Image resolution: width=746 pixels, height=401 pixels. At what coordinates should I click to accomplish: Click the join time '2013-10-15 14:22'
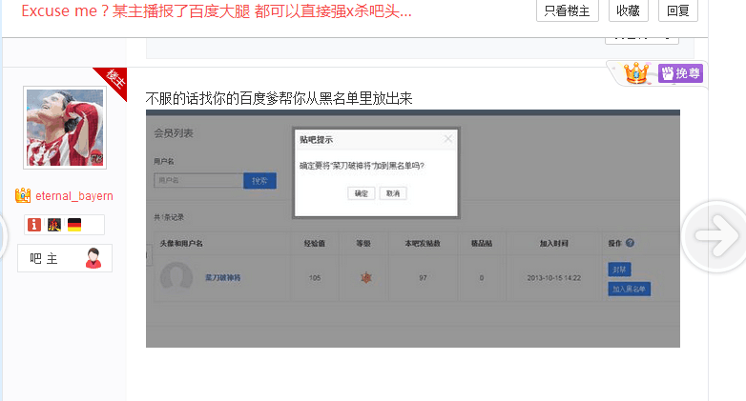[x=554, y=277]
